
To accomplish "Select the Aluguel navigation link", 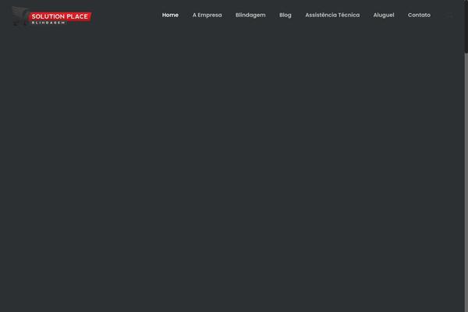I will [384, 16].
